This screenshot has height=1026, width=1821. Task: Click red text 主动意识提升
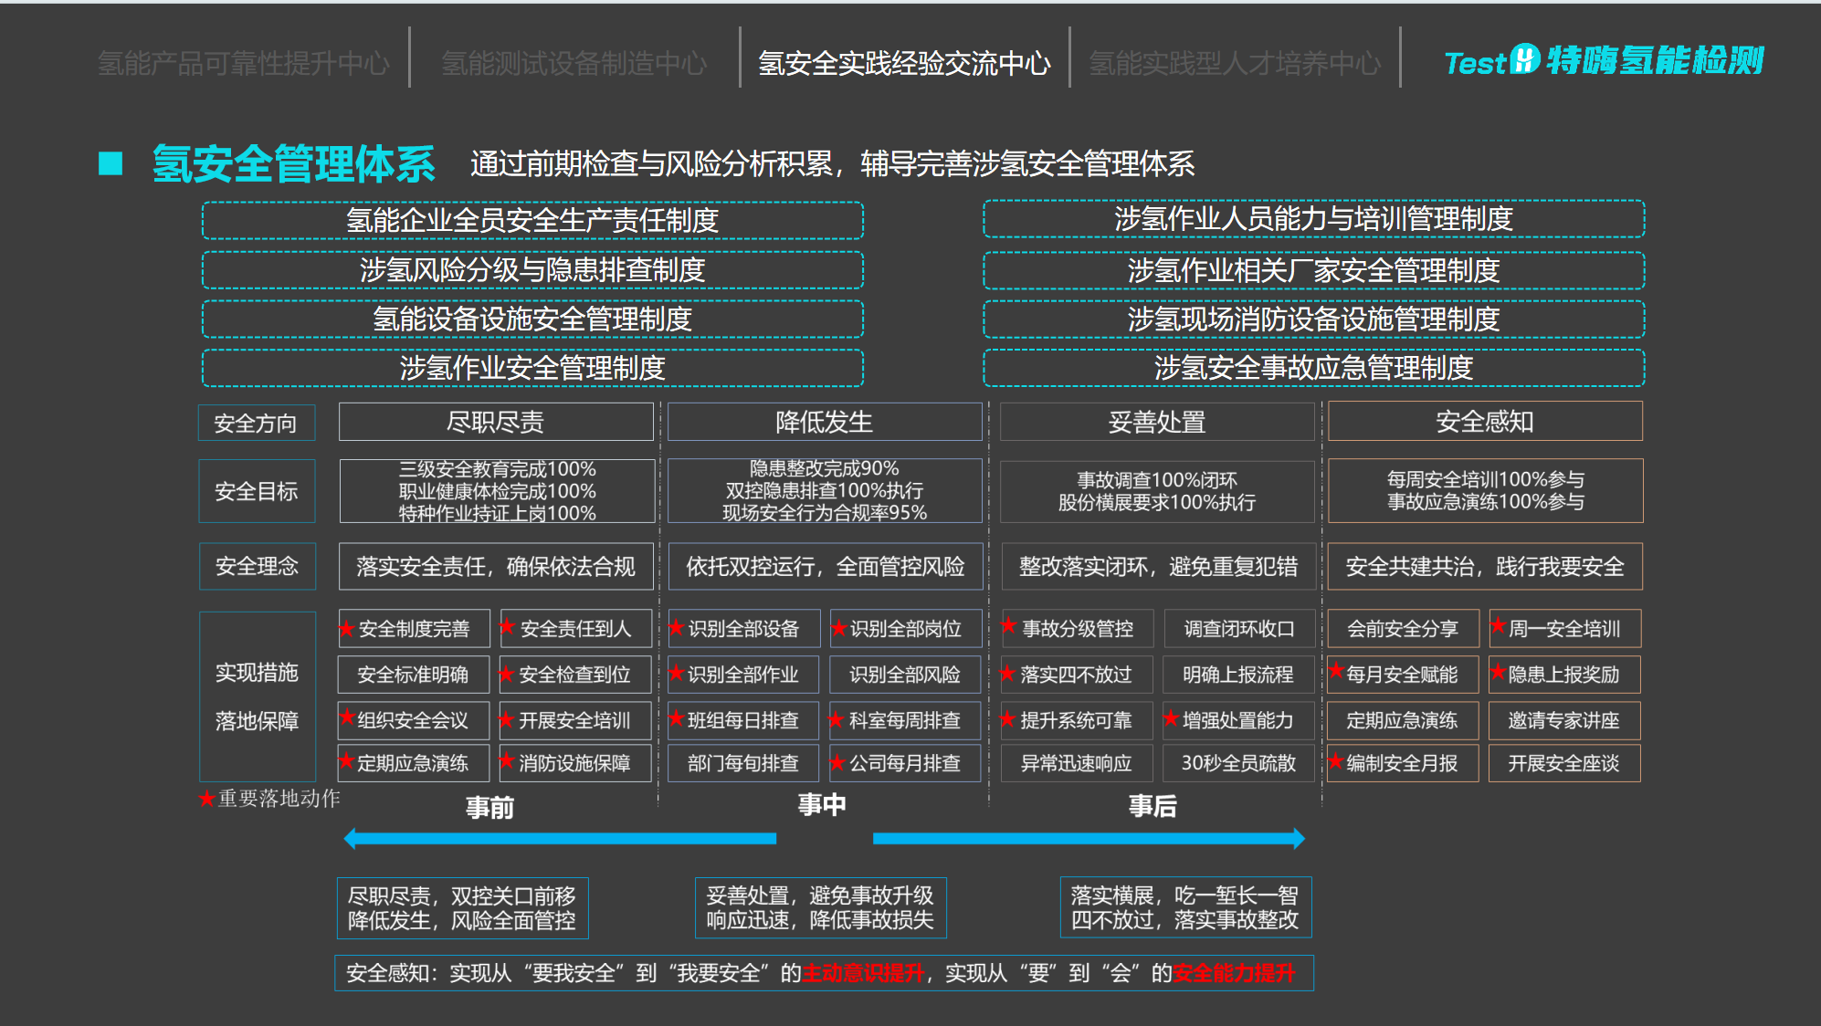click(x=863, y=973)
